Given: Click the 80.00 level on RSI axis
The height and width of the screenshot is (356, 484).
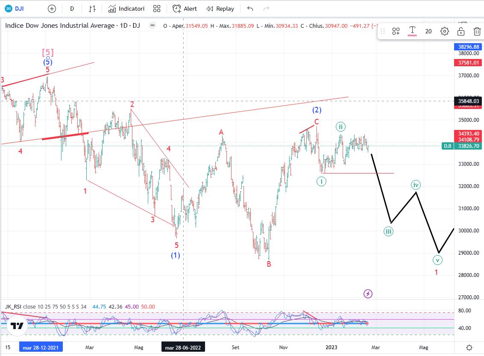Looking at the screenshot, I should [464, 311].
